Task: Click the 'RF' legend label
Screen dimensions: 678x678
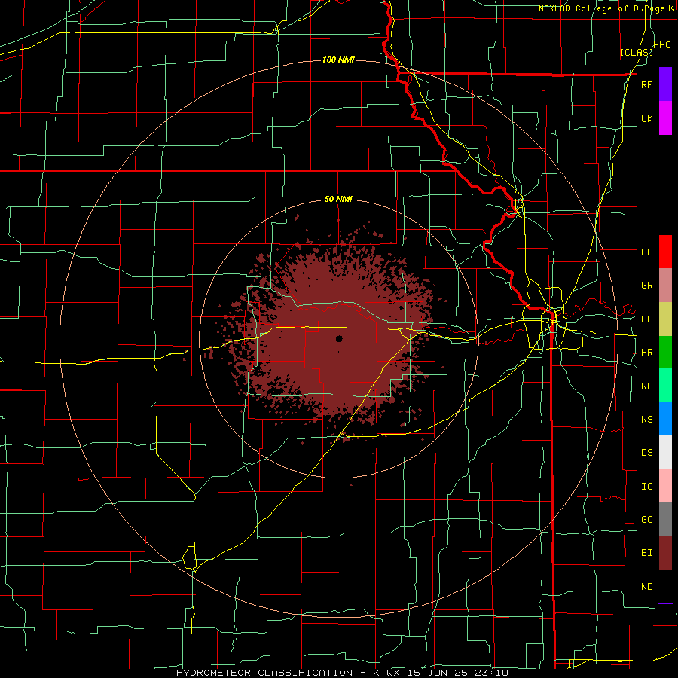Action: pyautogui.click(x=646, y=84)
